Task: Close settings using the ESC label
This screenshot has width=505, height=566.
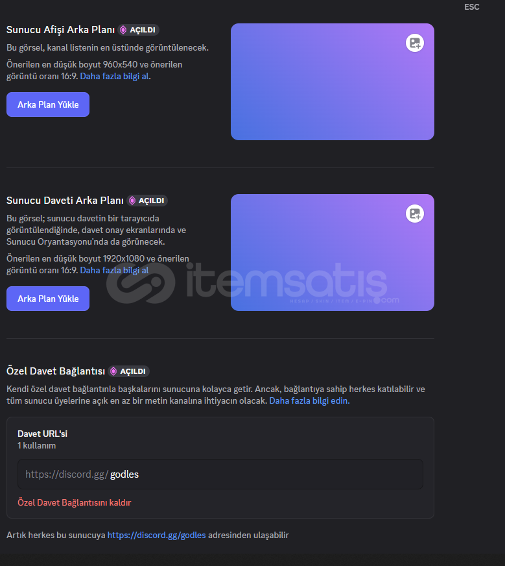Action: (x=471, y=7)
